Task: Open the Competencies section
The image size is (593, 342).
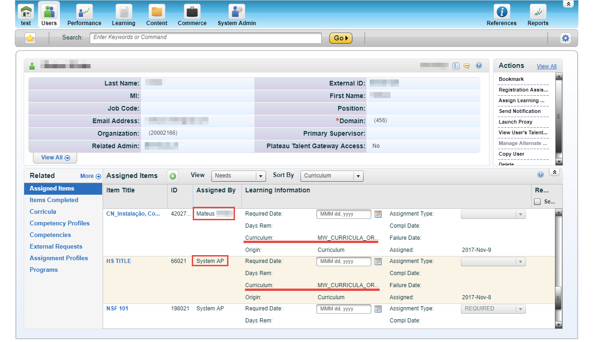Action: [50, 235]
